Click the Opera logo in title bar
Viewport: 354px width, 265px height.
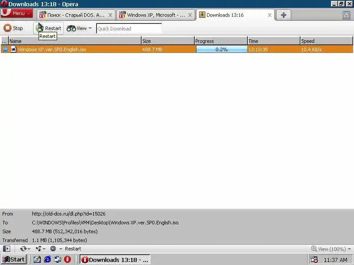(4, 4)
